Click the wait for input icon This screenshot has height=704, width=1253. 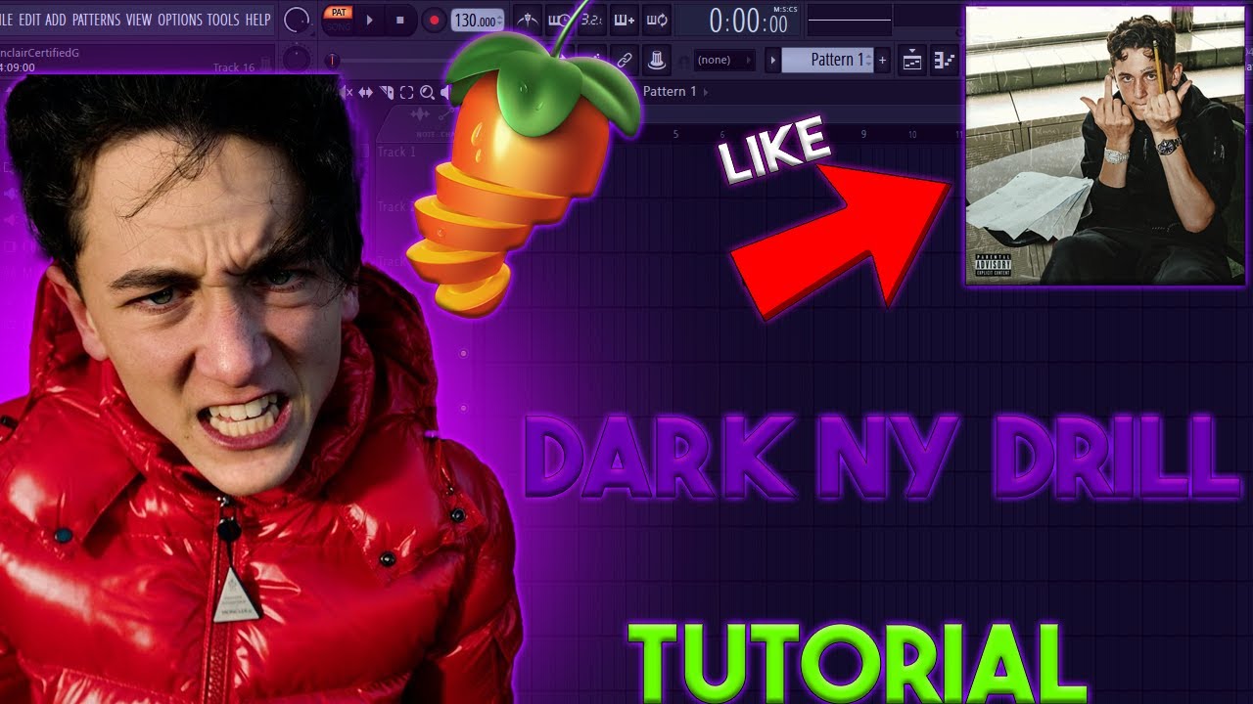560,20
